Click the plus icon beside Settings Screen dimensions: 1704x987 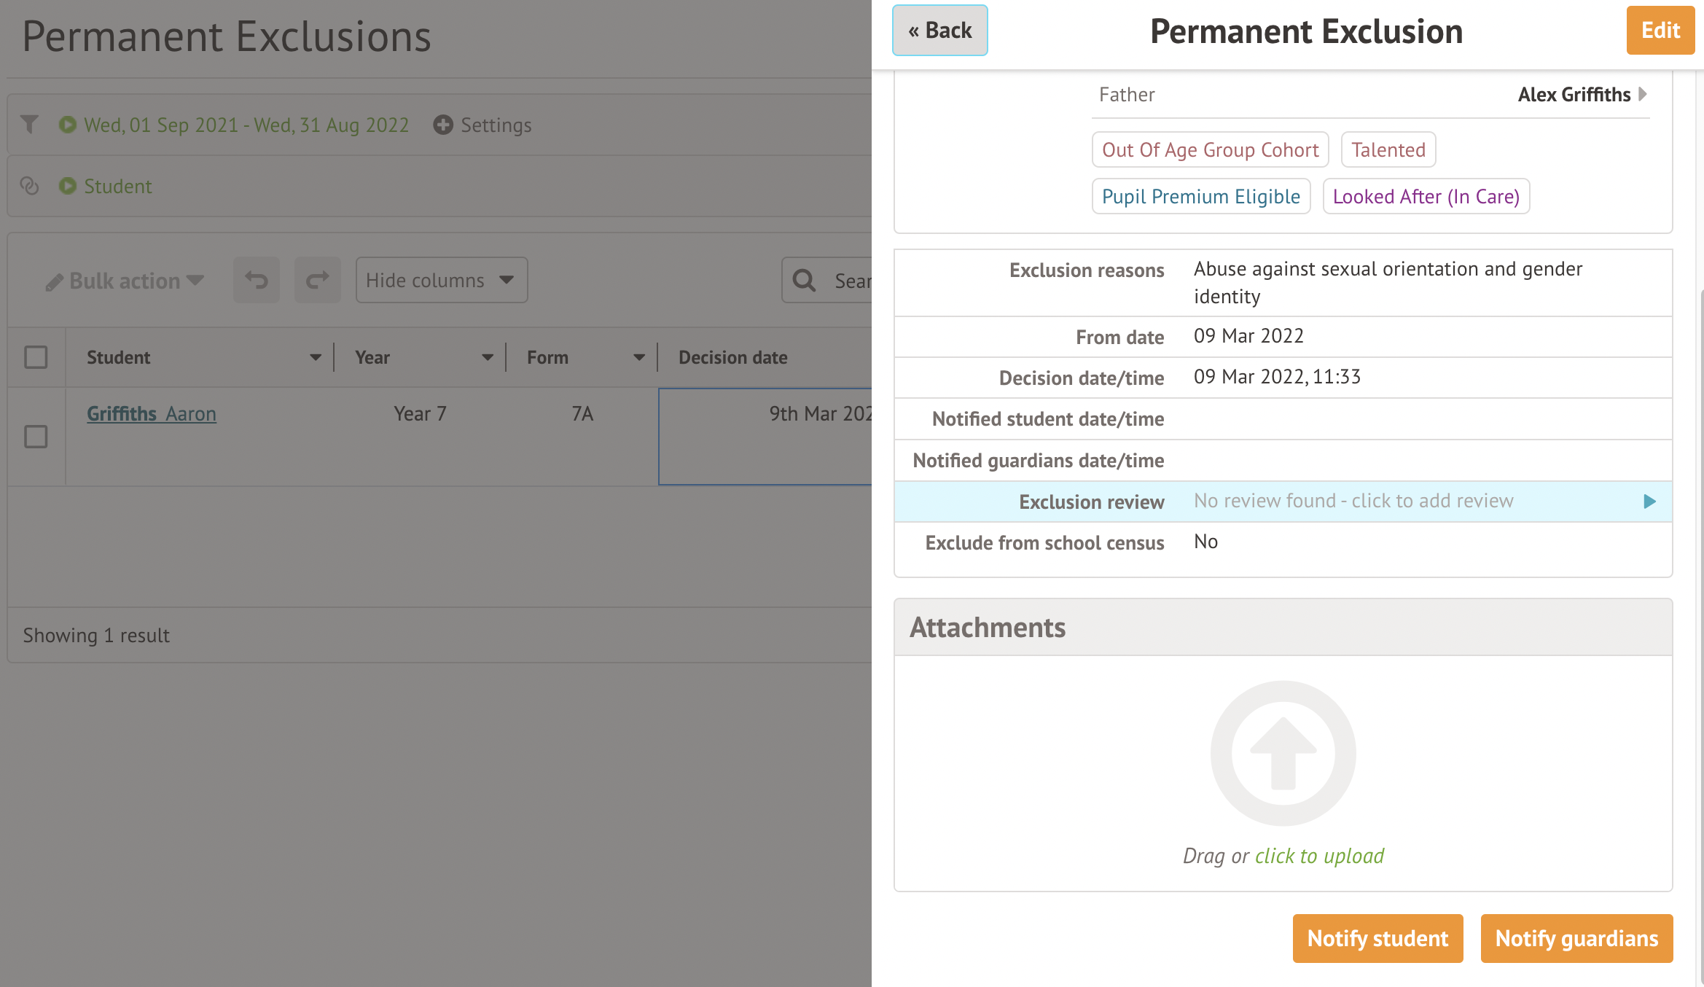coord(442,125)
